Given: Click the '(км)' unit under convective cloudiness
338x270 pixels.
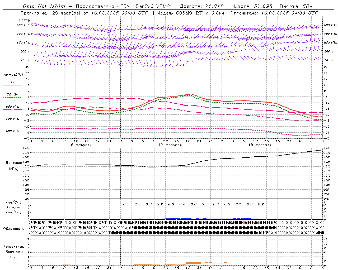Looking at the screenshot, I should [x=13, y=257].
